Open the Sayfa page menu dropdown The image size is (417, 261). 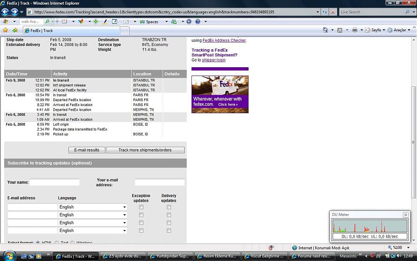pos(376,30)
